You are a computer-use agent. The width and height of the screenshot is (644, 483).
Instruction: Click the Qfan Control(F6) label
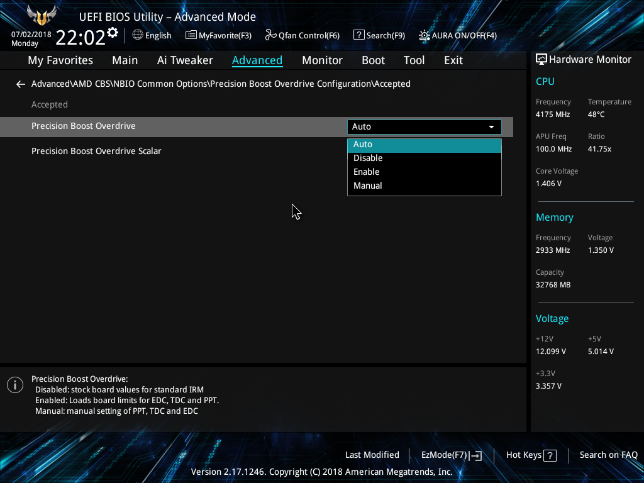pos(309,36)
